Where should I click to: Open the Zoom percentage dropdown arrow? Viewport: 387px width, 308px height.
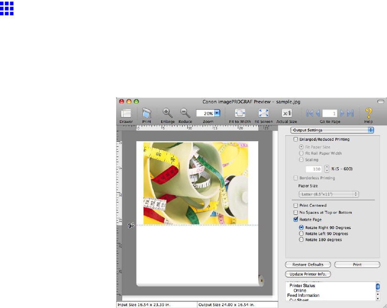pos(217,113)
